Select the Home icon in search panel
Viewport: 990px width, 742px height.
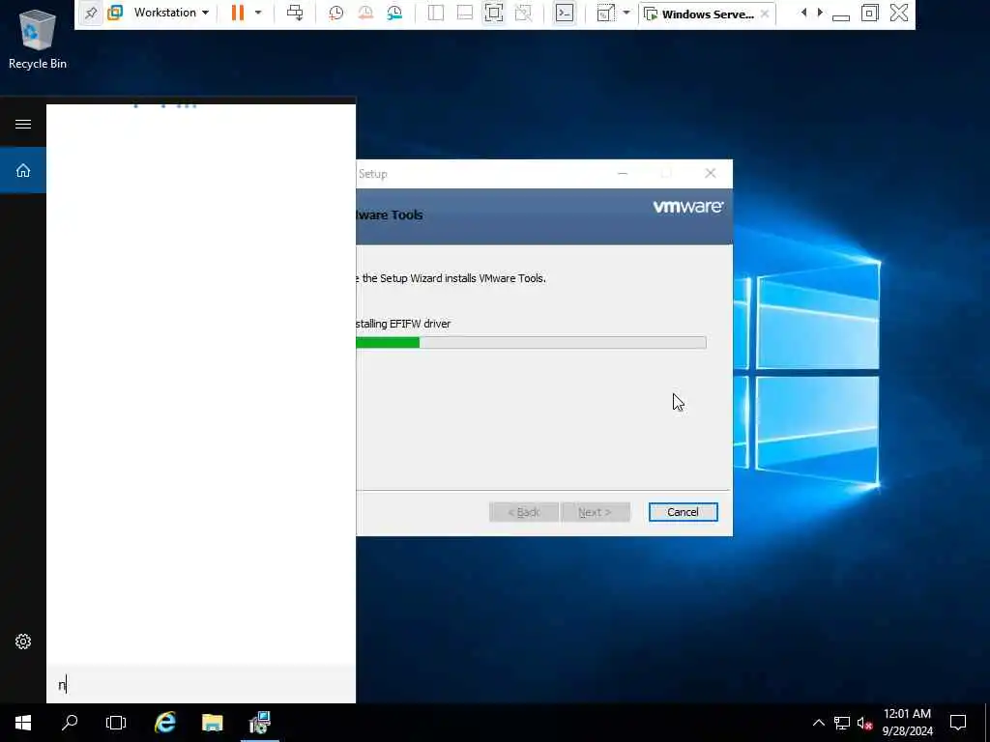pyautogui.click(x=23, y=170)
